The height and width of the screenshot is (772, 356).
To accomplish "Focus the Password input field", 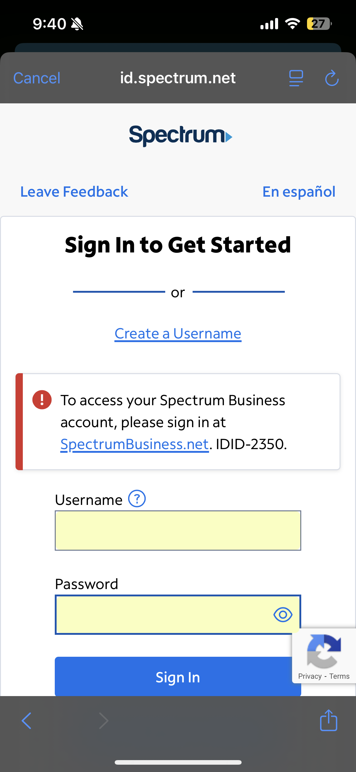I will pos(164,615).
